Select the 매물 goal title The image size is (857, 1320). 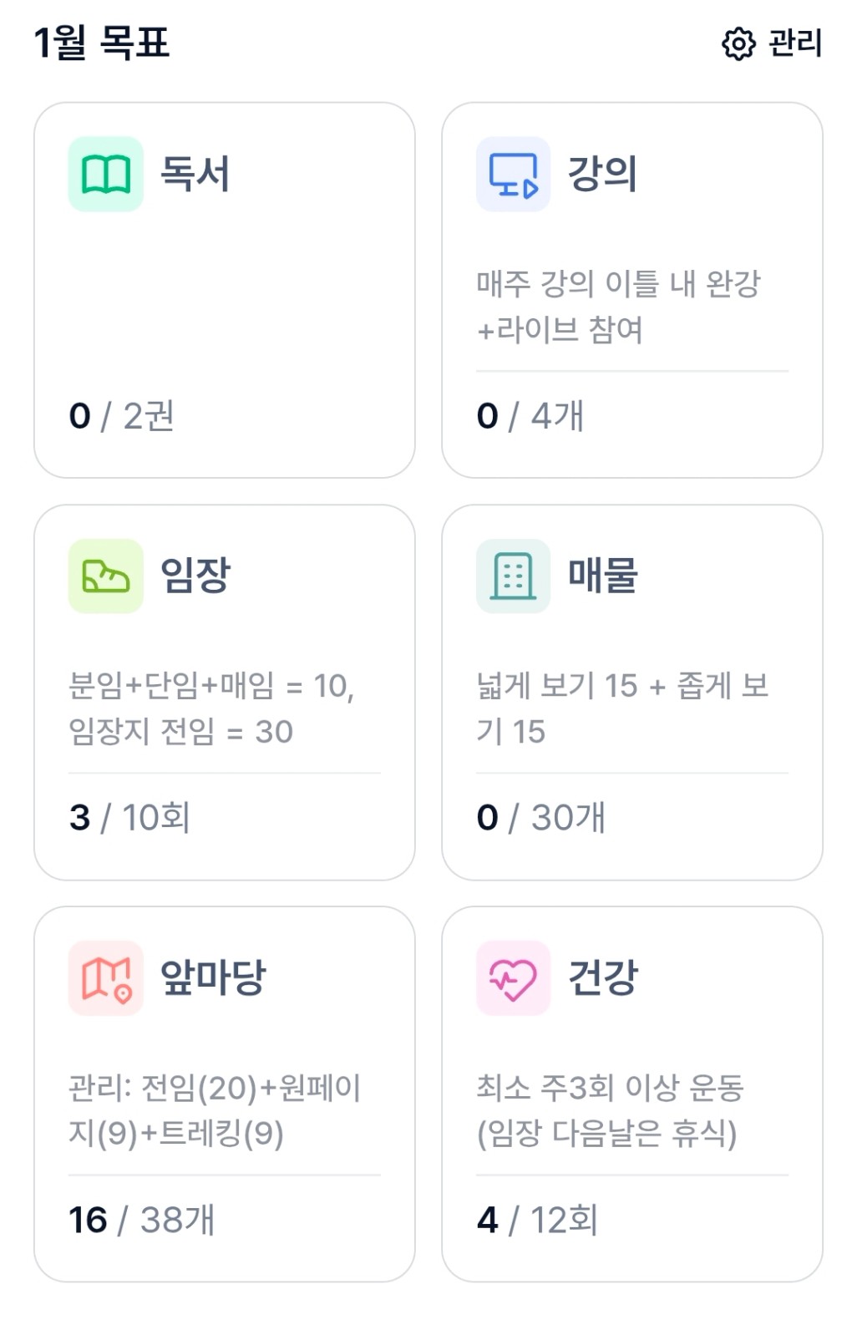pyautogui.click(x=602, y=576)
